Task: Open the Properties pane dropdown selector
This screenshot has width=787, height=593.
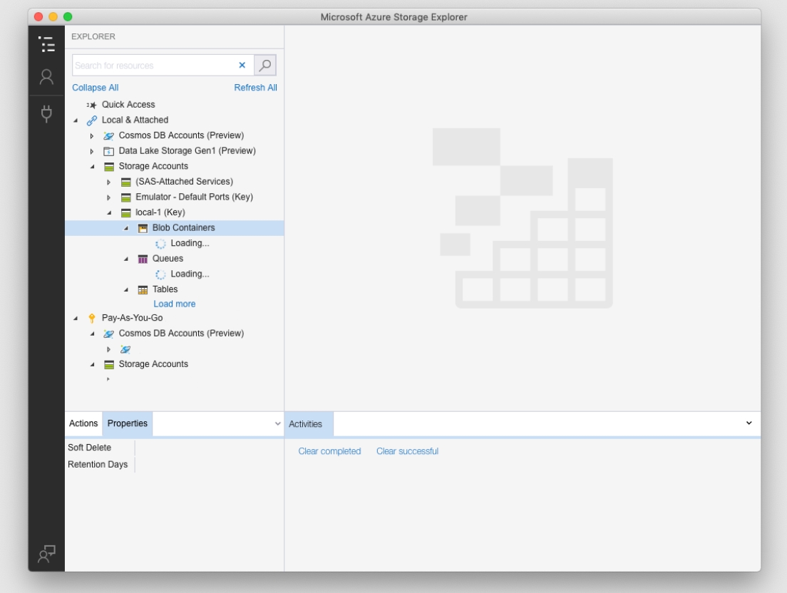Action: tap(277, 423)
